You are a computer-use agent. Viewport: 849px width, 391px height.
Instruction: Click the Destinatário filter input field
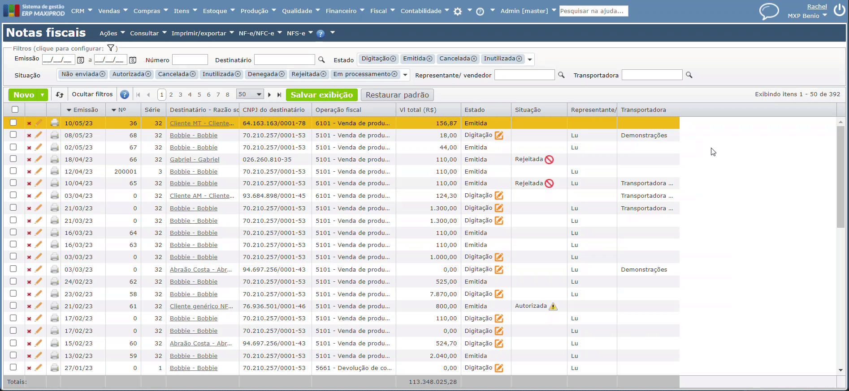285,59
